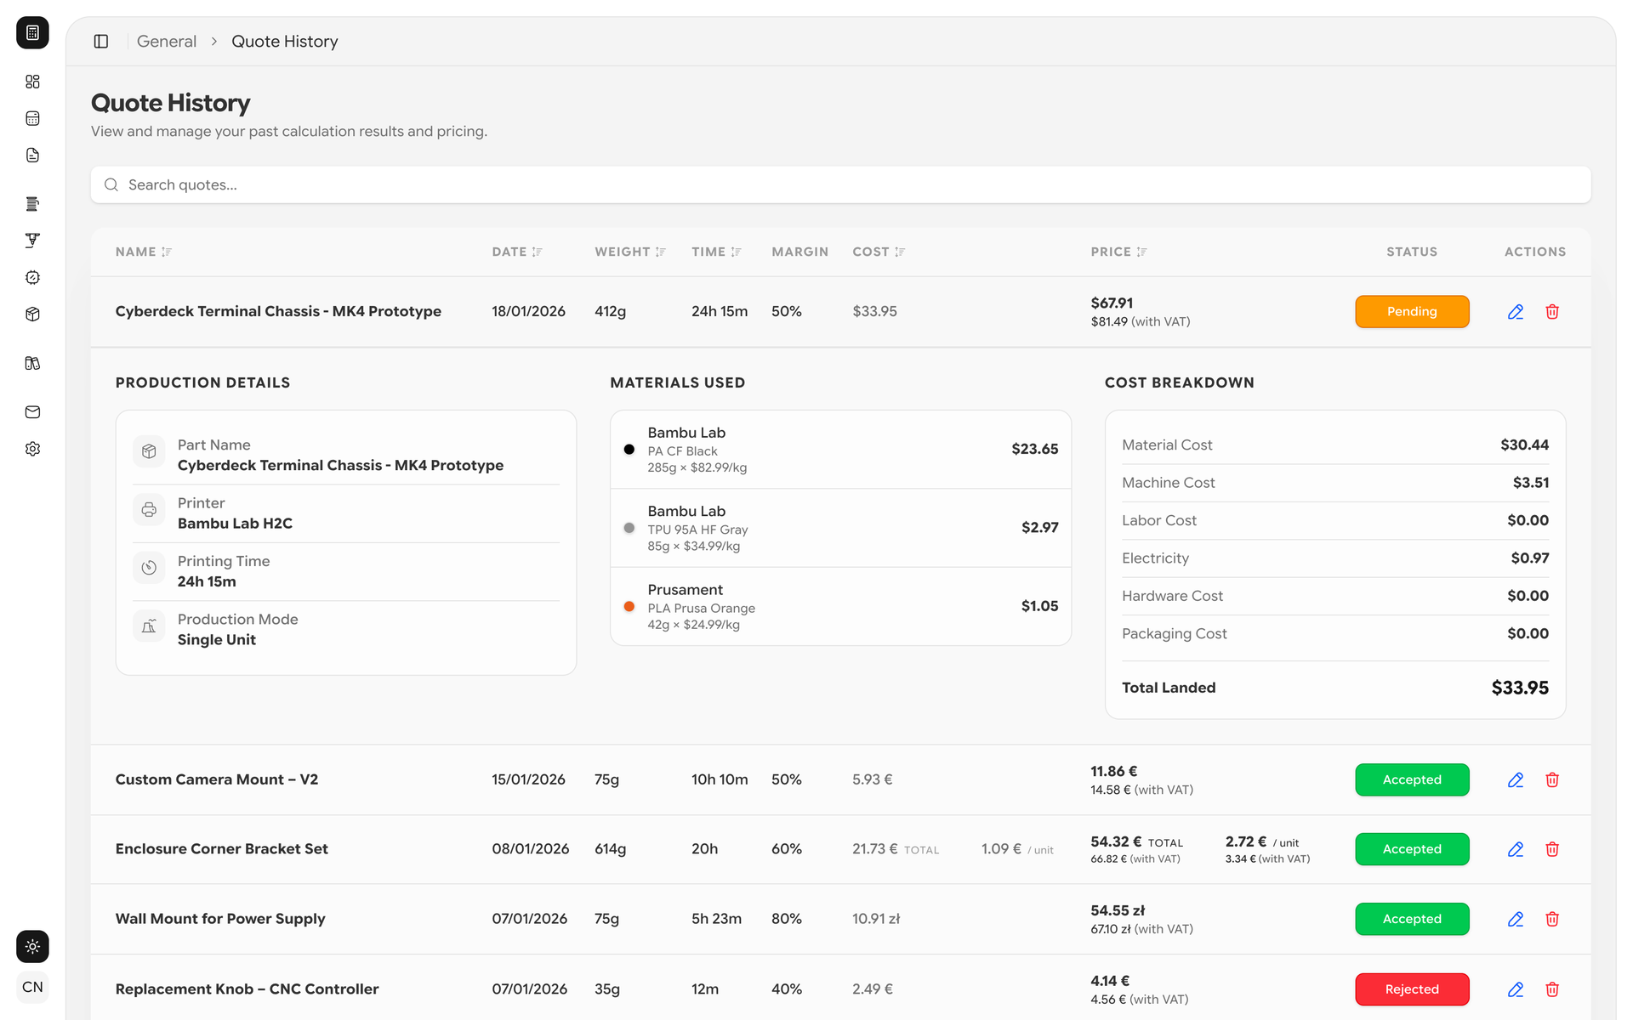The width and height of the screenshot is (1633, 1020).
Task: Open the dashboard overview from the sidebar
Action: [32, 82]
